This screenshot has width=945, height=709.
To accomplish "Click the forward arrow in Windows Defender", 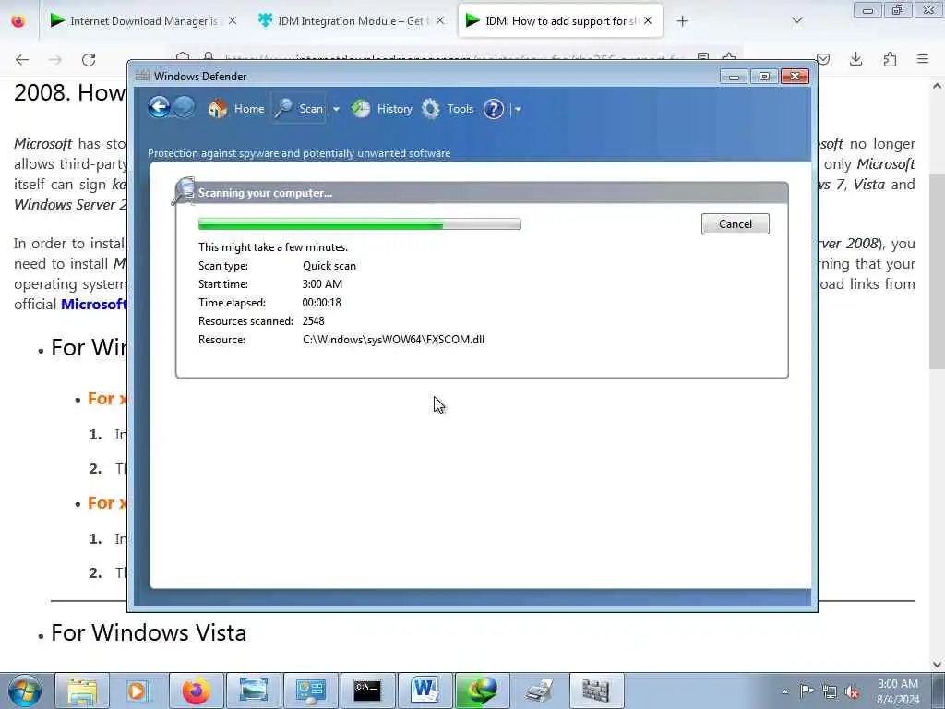I will pos(185,107).
